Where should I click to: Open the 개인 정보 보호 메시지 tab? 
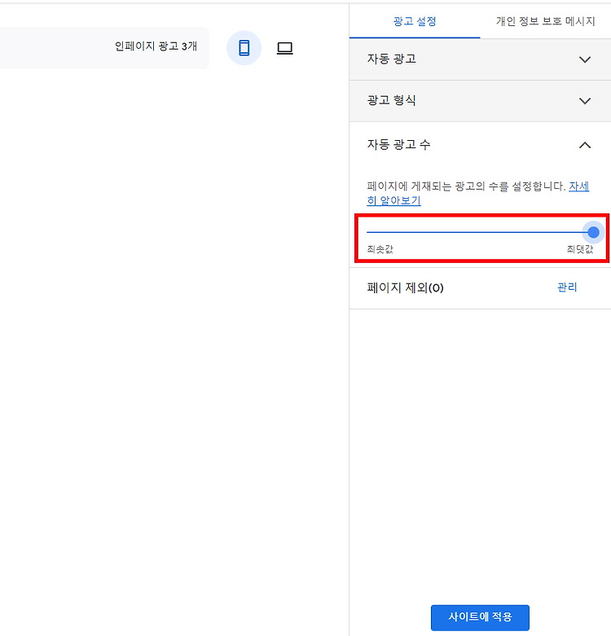545,21
